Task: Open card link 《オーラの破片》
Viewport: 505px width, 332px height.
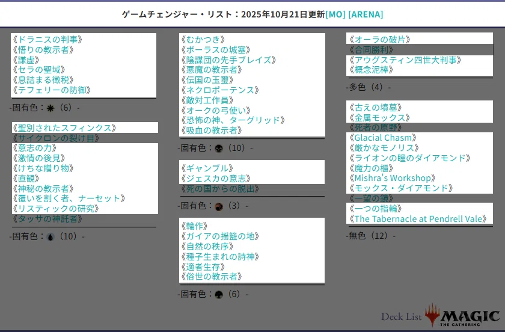Action: pyautogui.click(x=380, y=40)
